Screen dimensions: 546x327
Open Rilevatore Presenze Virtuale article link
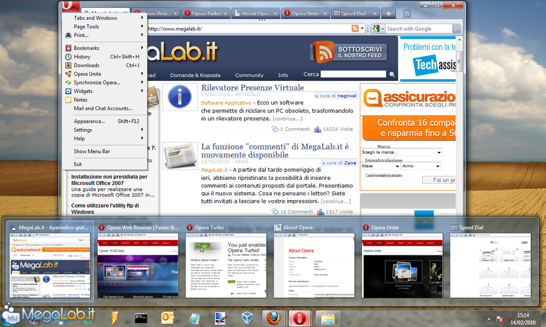[252, 87]
